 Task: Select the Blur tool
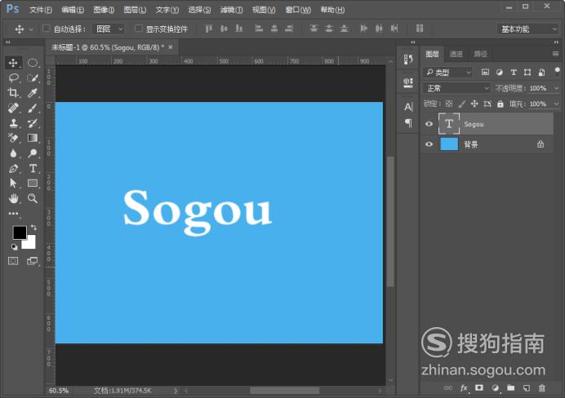click(13, 153)
